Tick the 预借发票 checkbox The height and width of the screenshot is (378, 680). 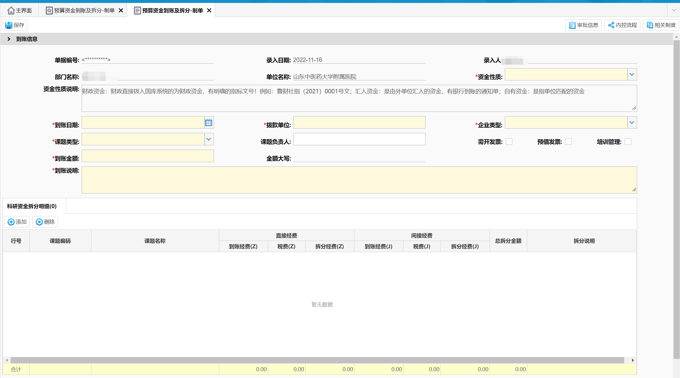point(568,142)
